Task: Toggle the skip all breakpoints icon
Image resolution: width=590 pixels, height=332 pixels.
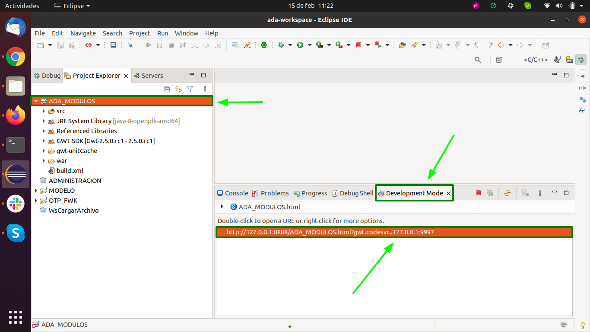Action: tap(130, 45)
